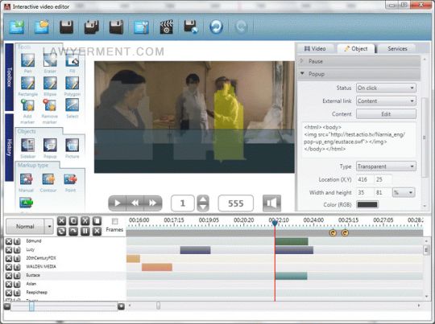Open the History side tab
435x324 pixels.
[9, 147]
